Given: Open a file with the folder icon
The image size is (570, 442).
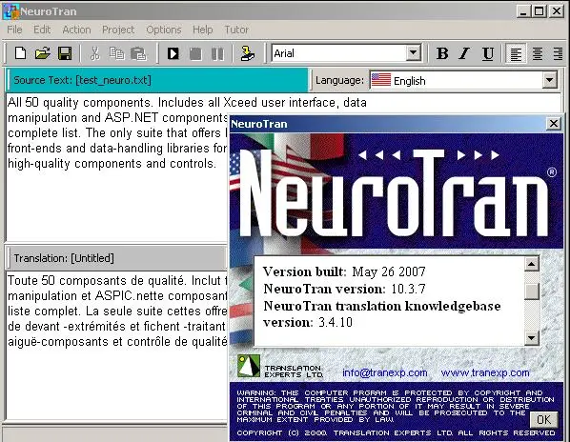Looking at the screenshot, I should 43,53.
